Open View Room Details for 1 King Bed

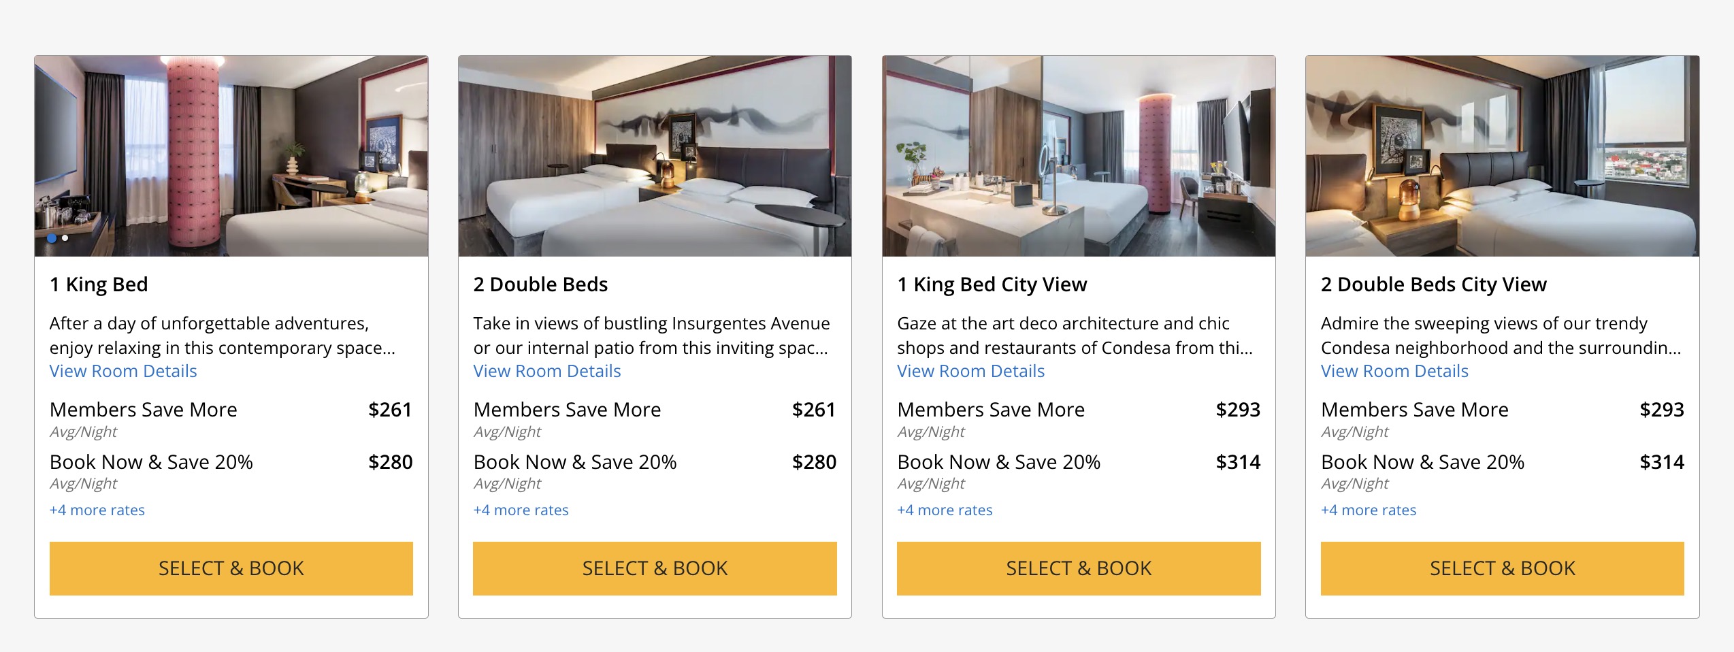click(123, 371)
